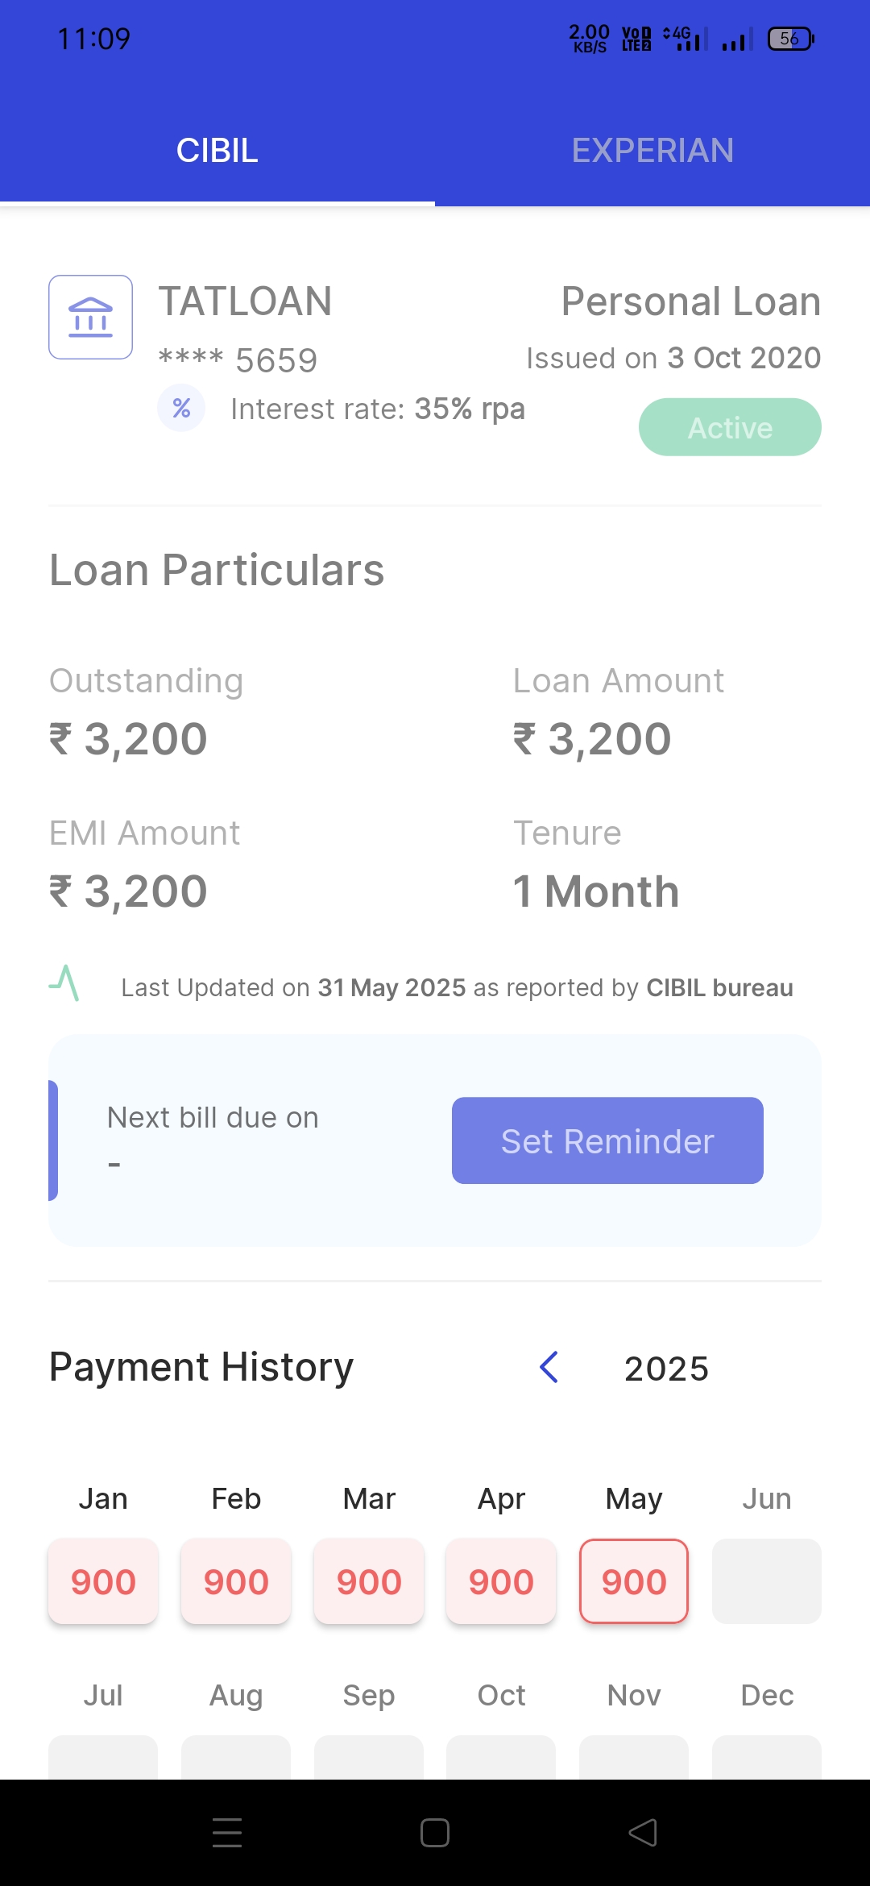Viewport: 870px width, 1886px height.
Task: Select highlighted May 900 payment tile
Action: pos(634,1581)
